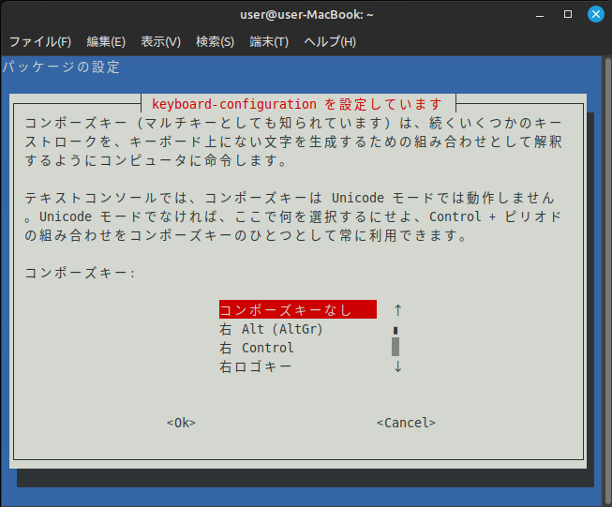Click the <Cancel> button
612x507 pixels.
point(406,423)
